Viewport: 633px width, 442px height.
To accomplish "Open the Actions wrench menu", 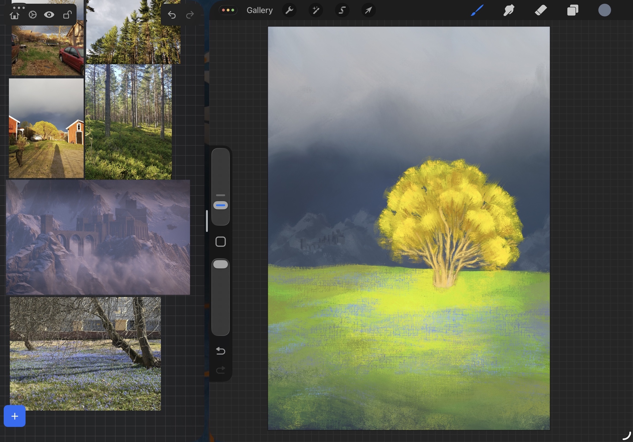I will (289, 10).
